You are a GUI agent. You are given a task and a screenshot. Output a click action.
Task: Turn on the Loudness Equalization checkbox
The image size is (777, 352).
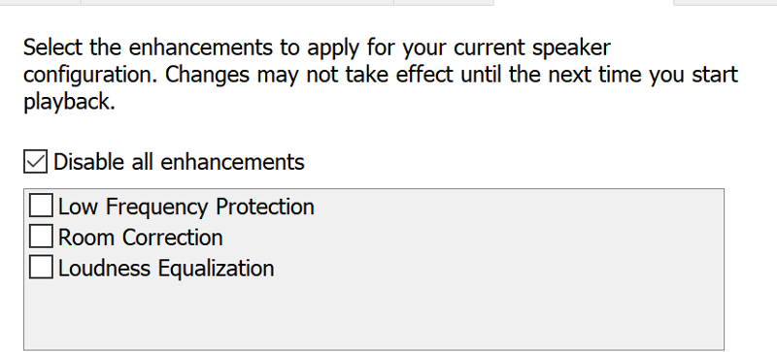point(41,267)
